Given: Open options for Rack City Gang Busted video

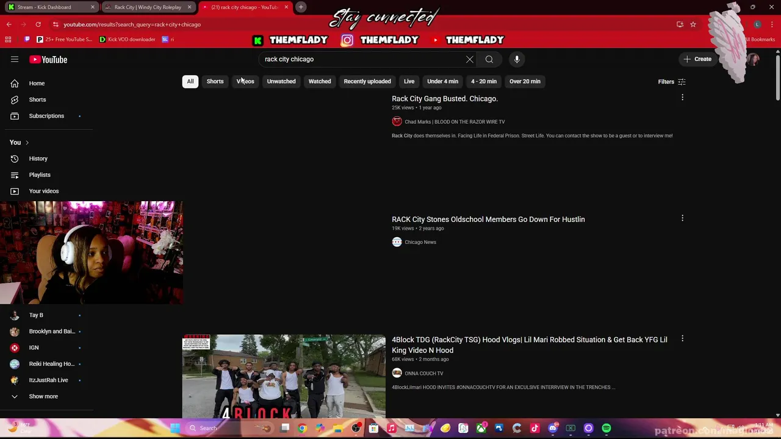Looking at the screenshot, I should pyautogui.click(x=682, y=98).
